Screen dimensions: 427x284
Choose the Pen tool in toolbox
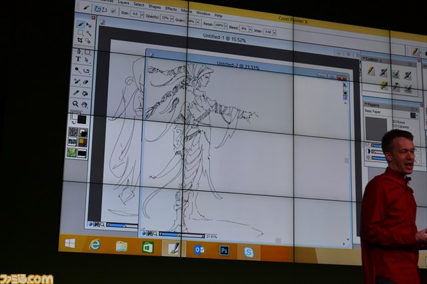(x=79, y=51)
